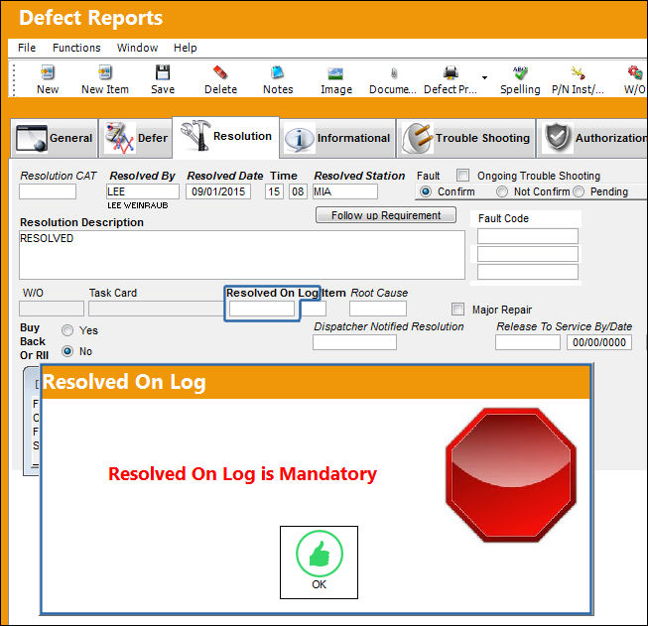Select the Pending fault radio button
The width and height of the screenshot is (648, 626).
tap(579, 191)
